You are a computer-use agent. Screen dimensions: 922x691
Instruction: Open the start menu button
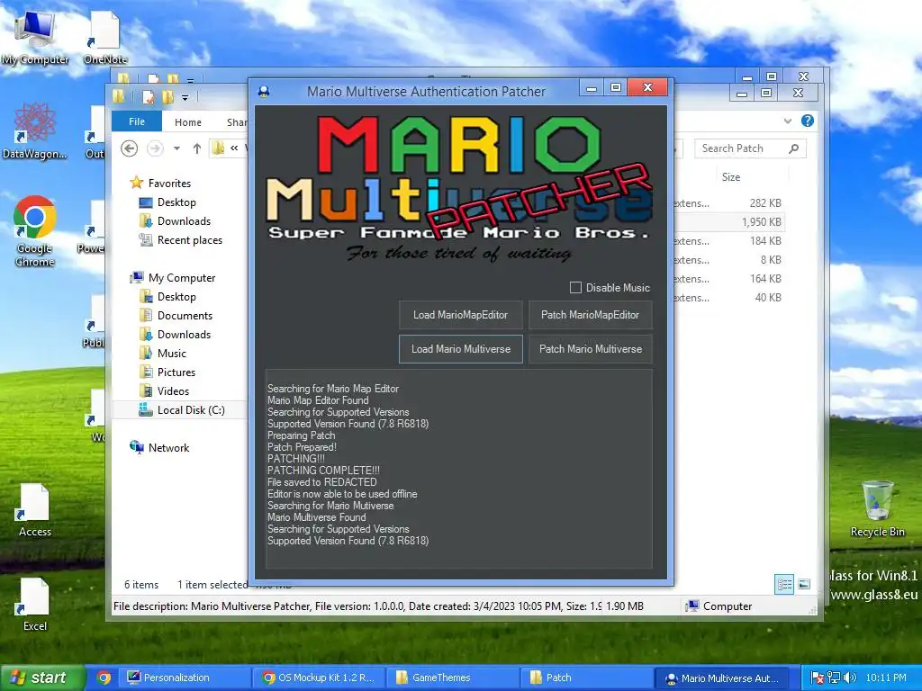point(43,678)
